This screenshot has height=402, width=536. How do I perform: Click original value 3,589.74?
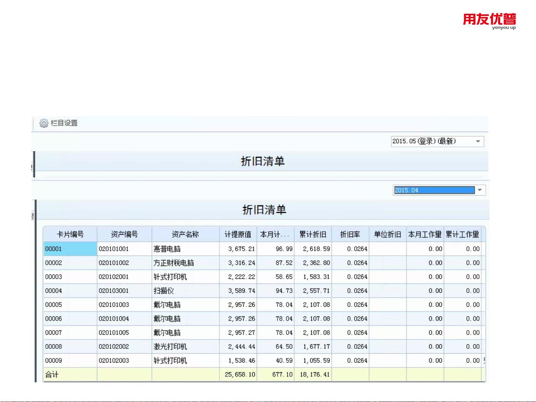[x=242, y=291]
